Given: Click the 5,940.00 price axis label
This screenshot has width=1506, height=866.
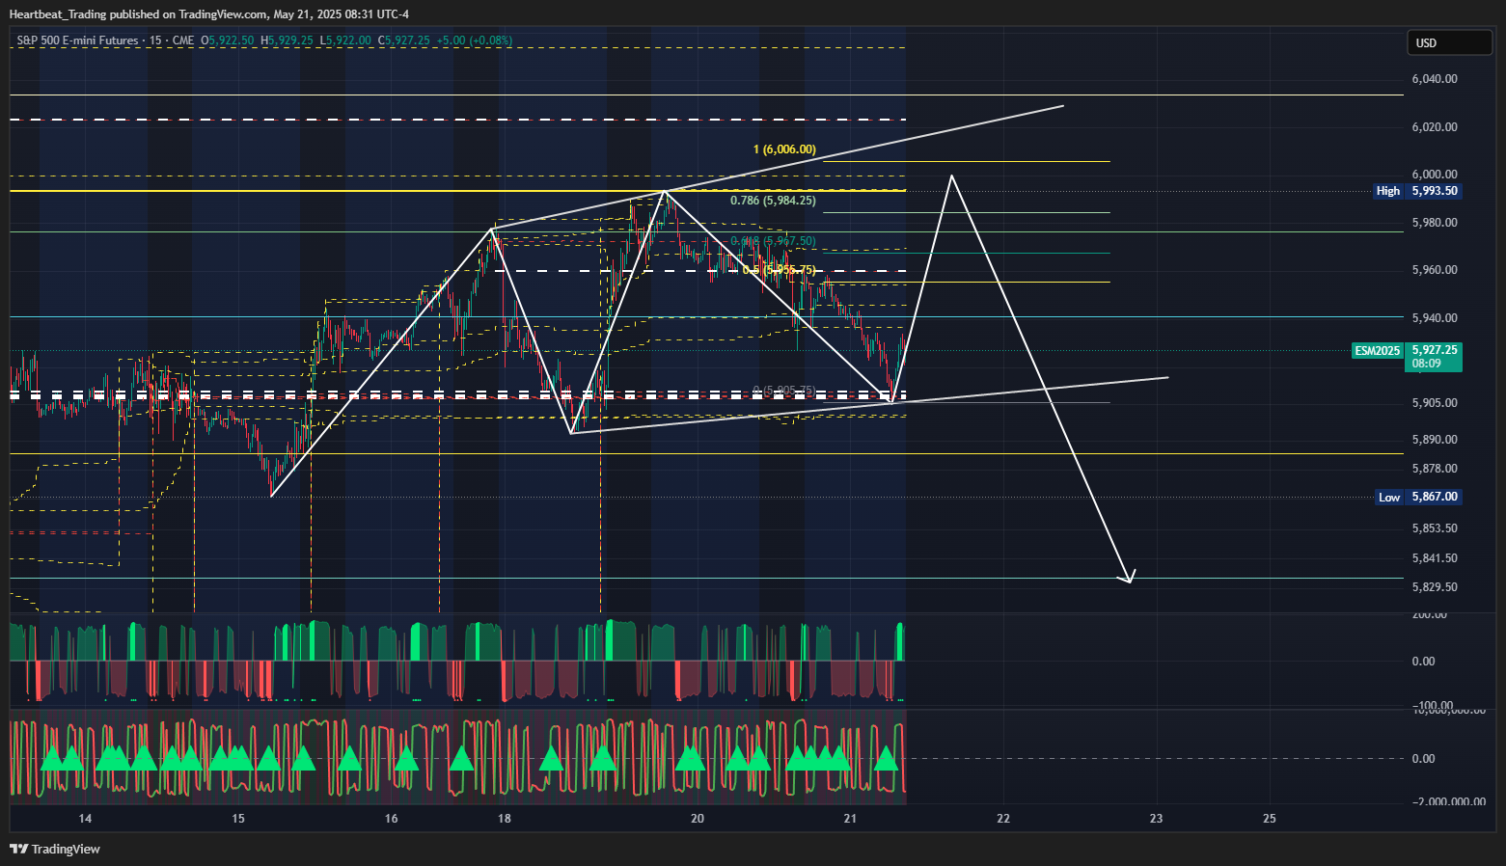Looking at the screenshot, I should (1434, 318).
